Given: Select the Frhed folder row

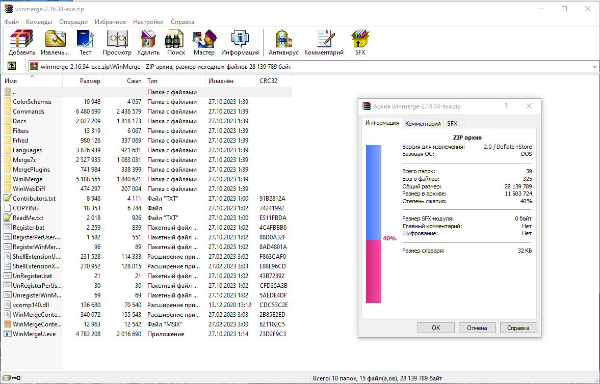Looking at the screenshot, I should point(146,141).
